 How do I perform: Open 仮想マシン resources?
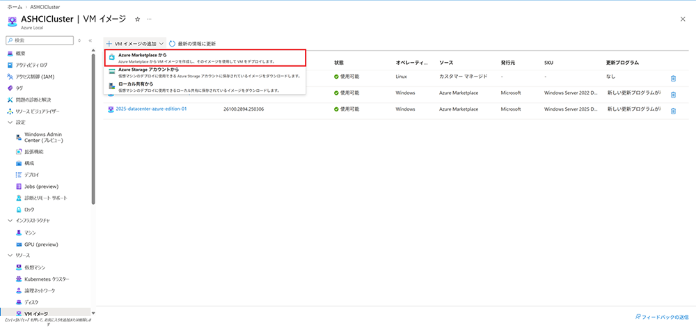35,267
